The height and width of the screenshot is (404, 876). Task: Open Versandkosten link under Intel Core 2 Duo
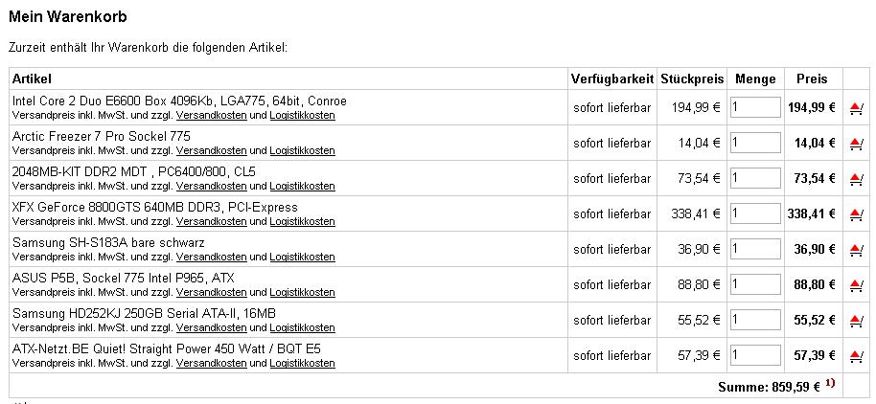click(x=211, y=116)
